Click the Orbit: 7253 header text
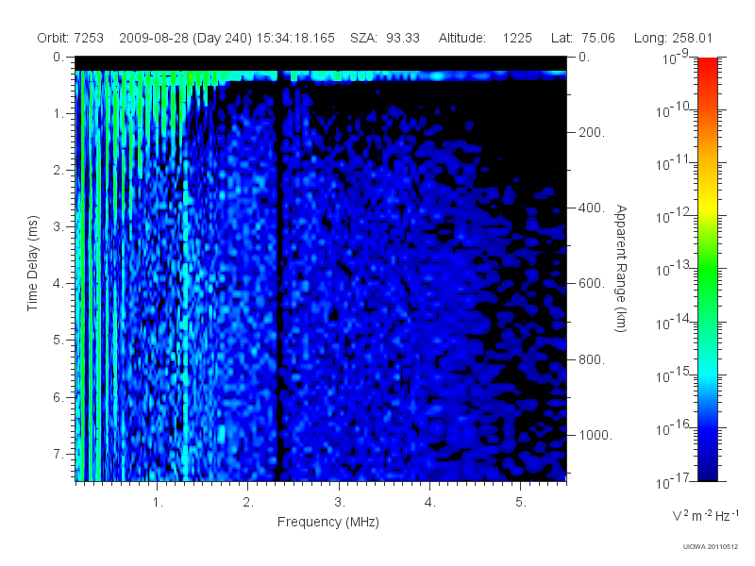Image resolution: width=755 pixels, height=566 pixels. pos(70,38)
